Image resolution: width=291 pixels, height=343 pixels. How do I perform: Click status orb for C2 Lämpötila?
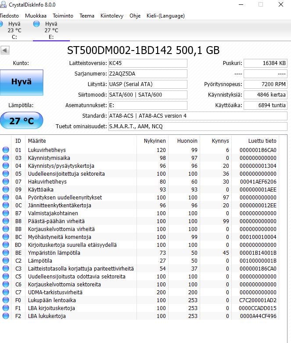[6, 260]
